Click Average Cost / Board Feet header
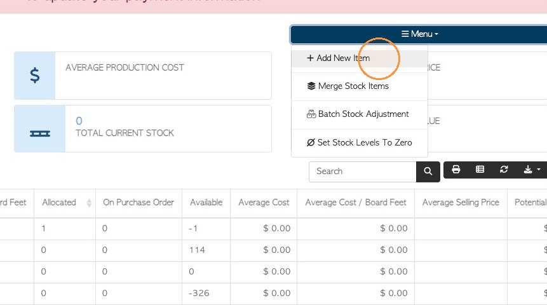 [356, 203]
